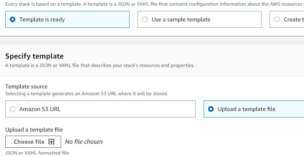Click the "Template is ready" option tile label
Image resolution: width=304 pixels, height=157 pixels.
pos(42,19)
